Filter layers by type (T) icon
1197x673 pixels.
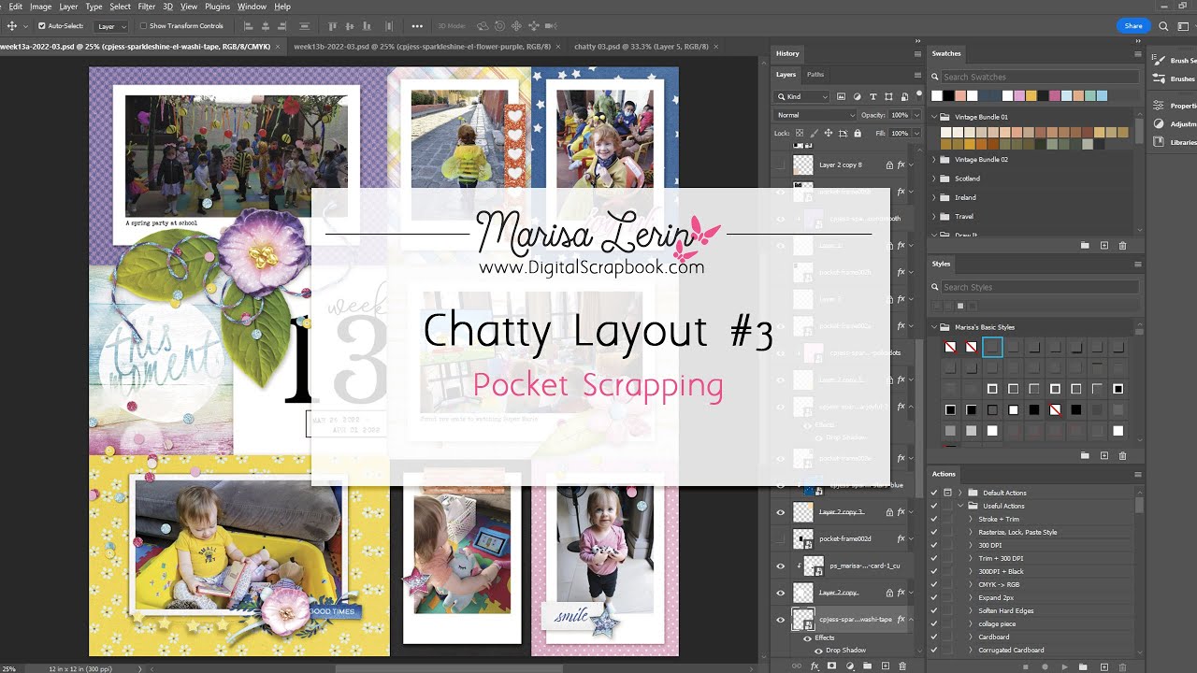point(873,96)
